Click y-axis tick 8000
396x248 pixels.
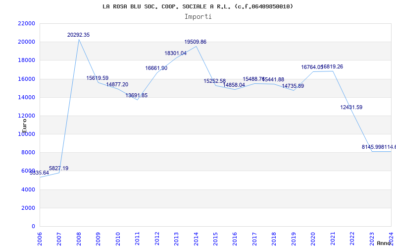click(28, 153)
